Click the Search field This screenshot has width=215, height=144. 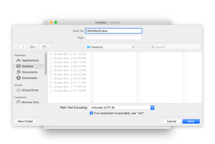point(175,47)
